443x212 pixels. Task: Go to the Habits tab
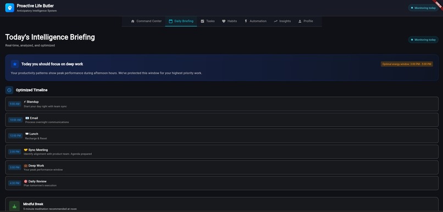coord(229,21)
